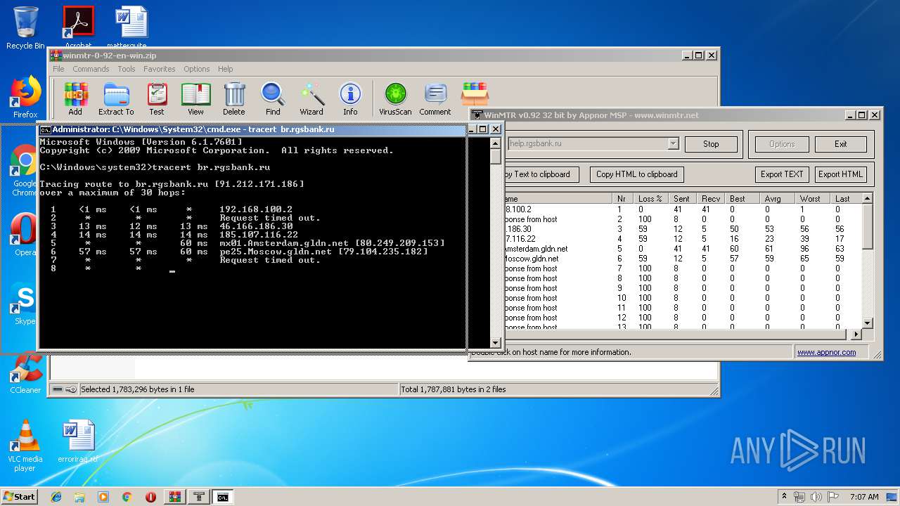Click Export HTML in WinMTR

(x=840, y=174)
